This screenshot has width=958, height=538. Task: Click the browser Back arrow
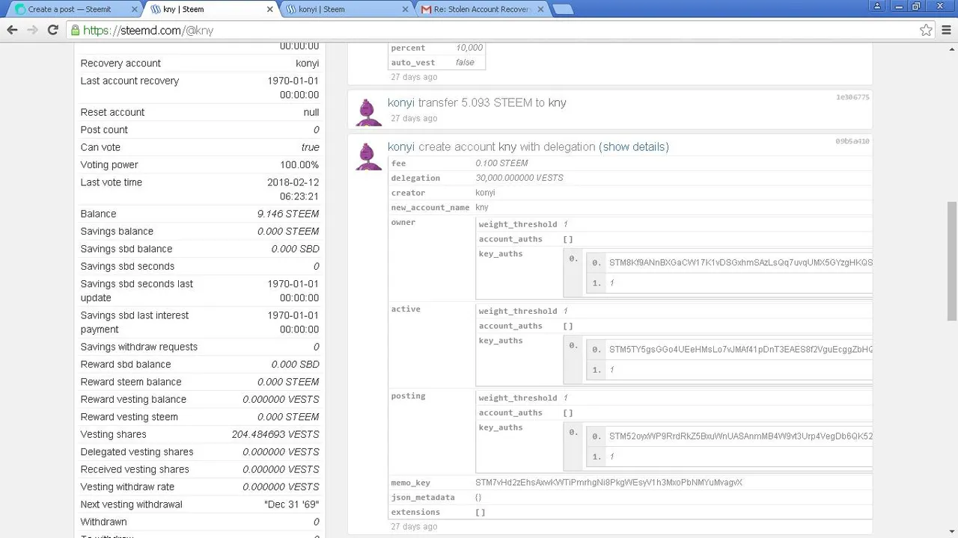click(x=12, y=30)
